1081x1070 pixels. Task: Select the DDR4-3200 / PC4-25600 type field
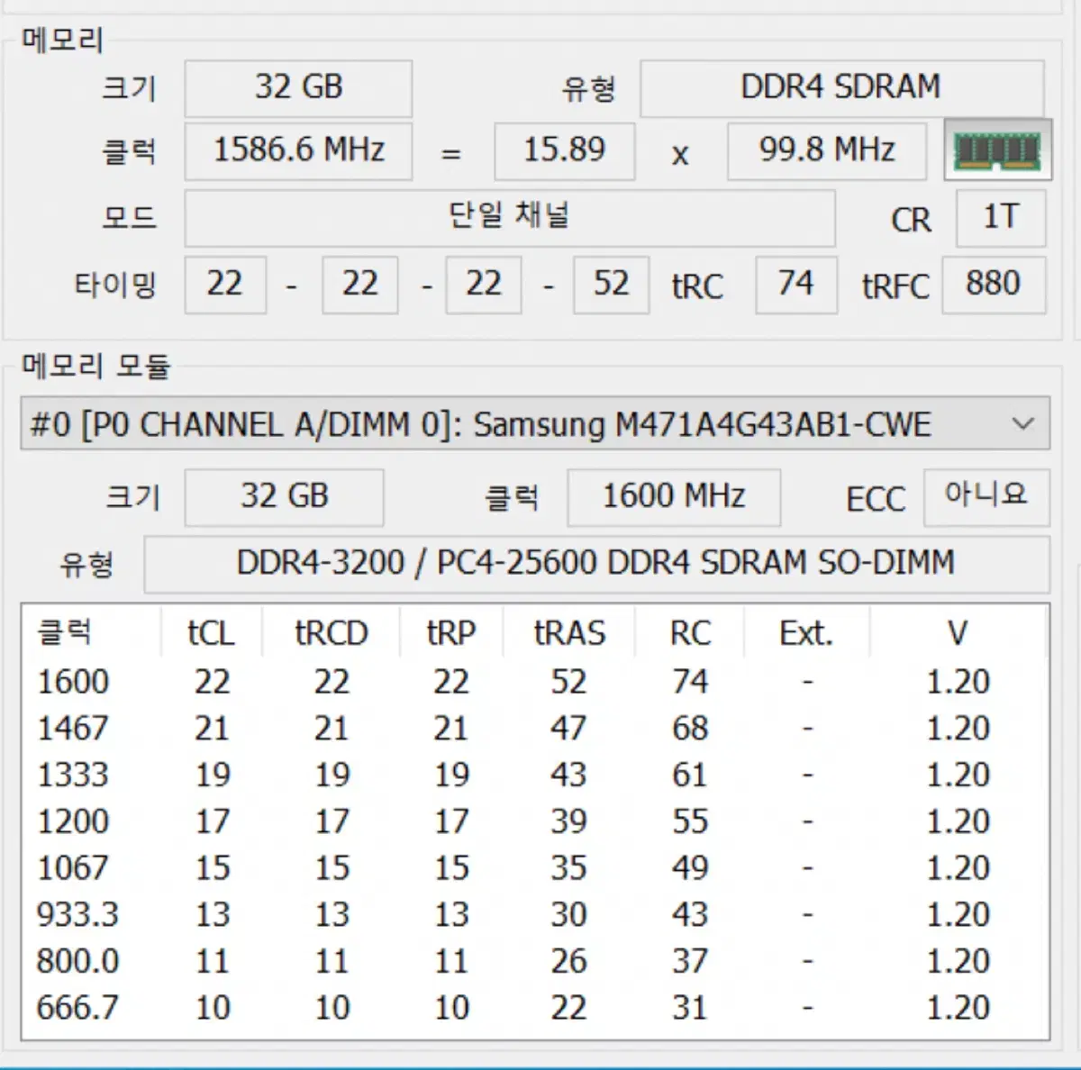pos(596,564)
